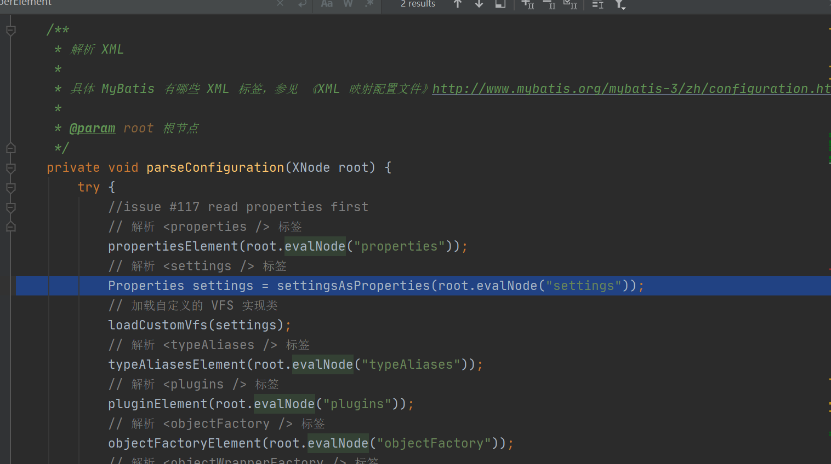This screenshot has height=464, width=831.
Task: Click "settings" string literal
Action: click(583, 286)
